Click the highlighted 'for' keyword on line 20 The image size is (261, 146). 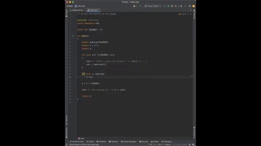coord(83,74)
